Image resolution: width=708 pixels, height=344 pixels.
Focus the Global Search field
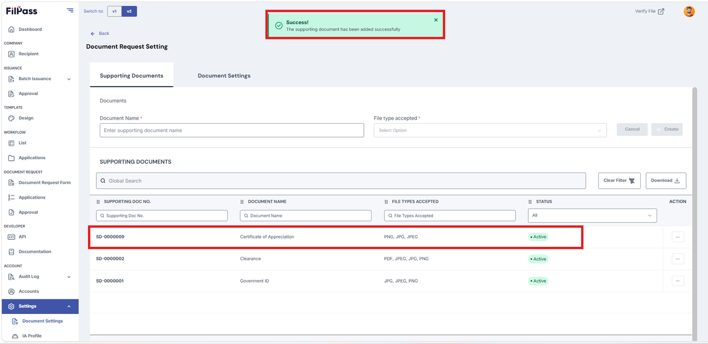(x=341, y=181)
